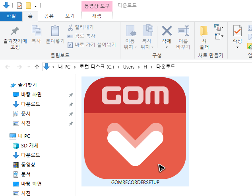Open 바탕 화면 under 내 PC
252x196 pixels.
click(x=27, y=184)
